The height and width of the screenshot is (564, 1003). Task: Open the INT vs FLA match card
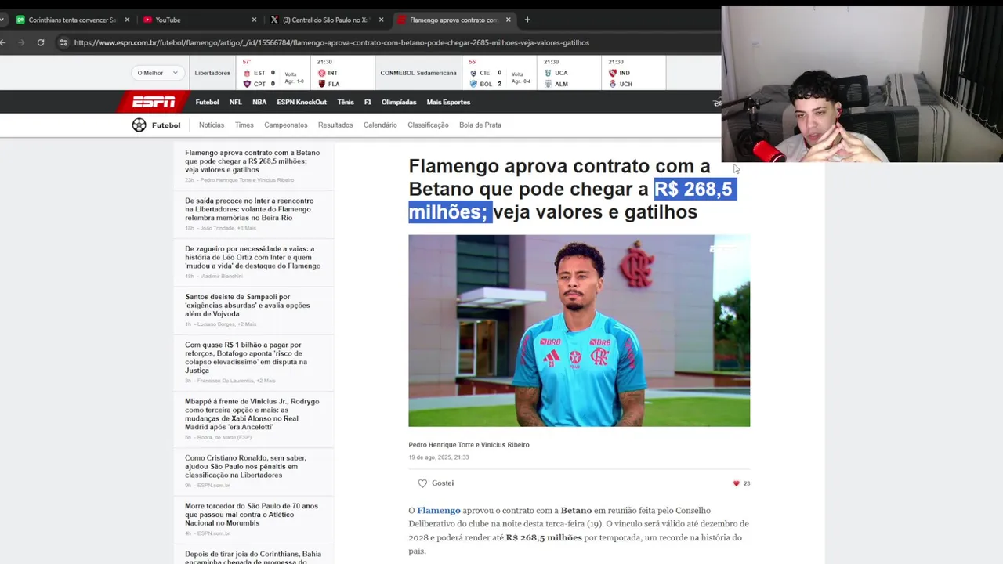341,73
